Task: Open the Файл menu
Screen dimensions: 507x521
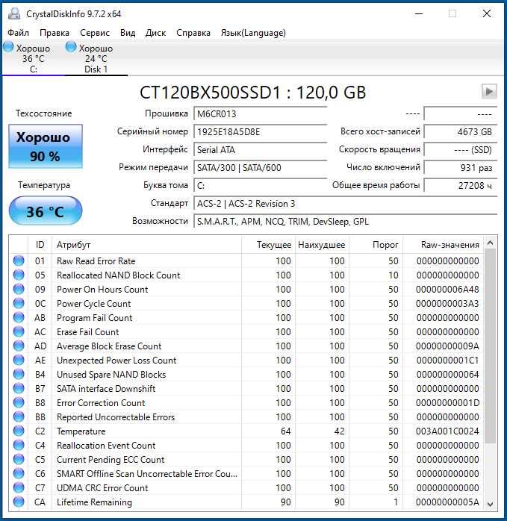Action: pos(18,33)
